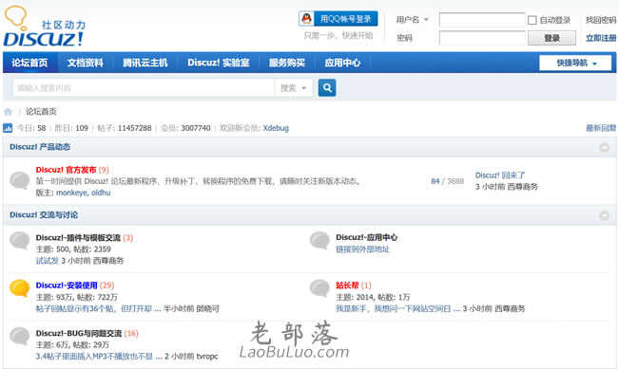Click the Discuz! 产品动态 section title
This screenshot has height=369, width=619.
(40, 147)
